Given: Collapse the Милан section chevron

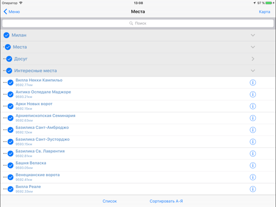Looking at the screenshot, I should coord(253,35).
